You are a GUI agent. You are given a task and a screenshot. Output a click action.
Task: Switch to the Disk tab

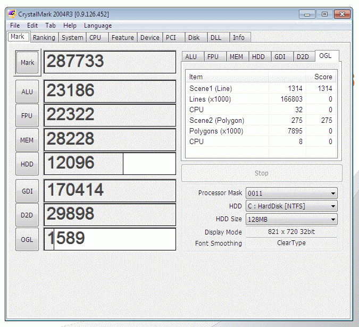pos(196,38)
